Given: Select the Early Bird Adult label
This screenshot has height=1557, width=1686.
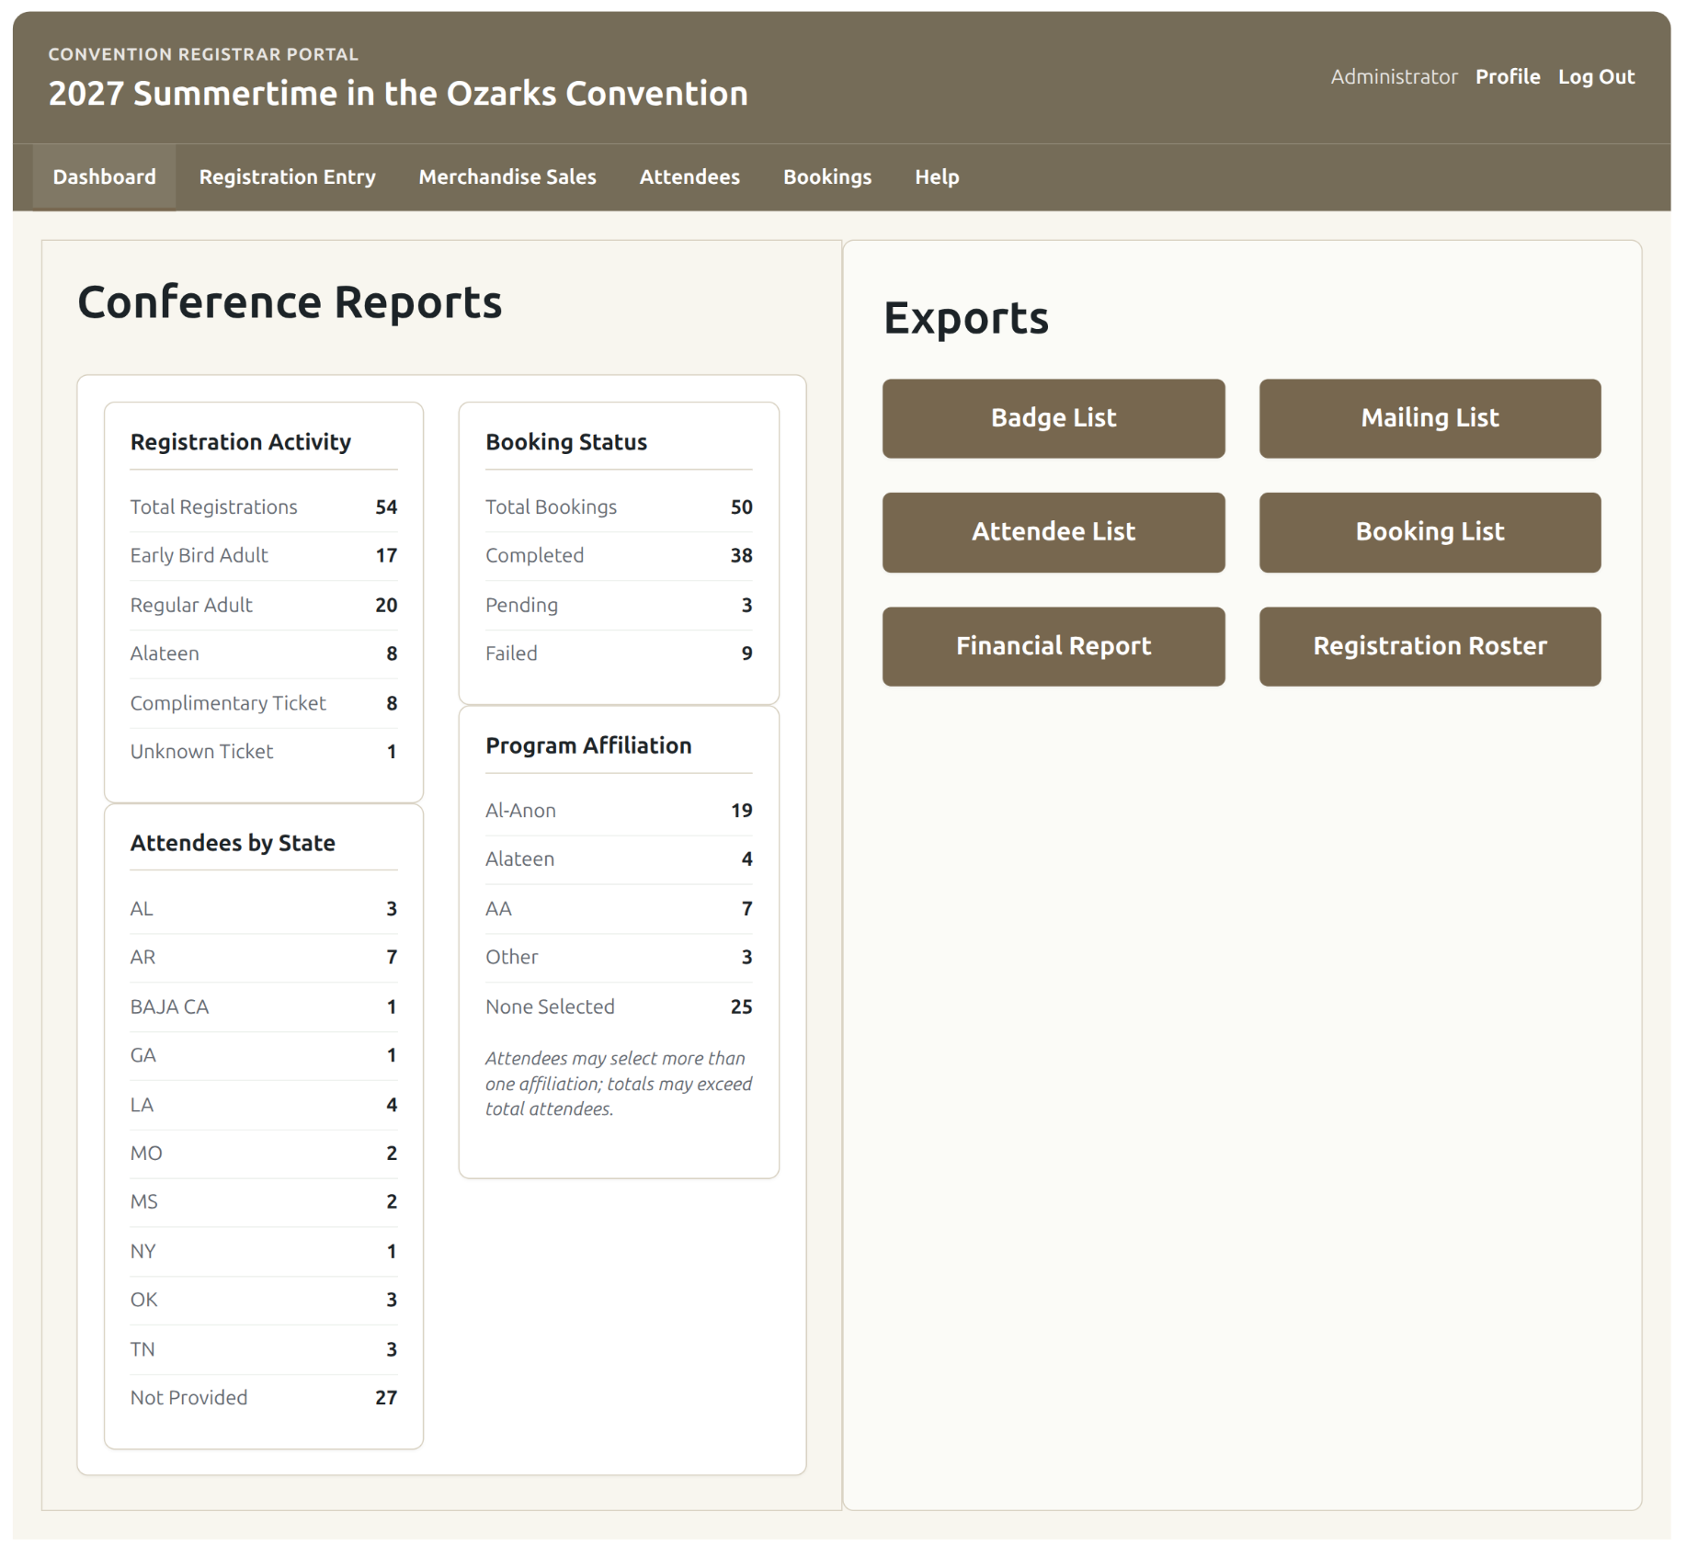Looking at the screenshot, I should [x=199, y=556].
